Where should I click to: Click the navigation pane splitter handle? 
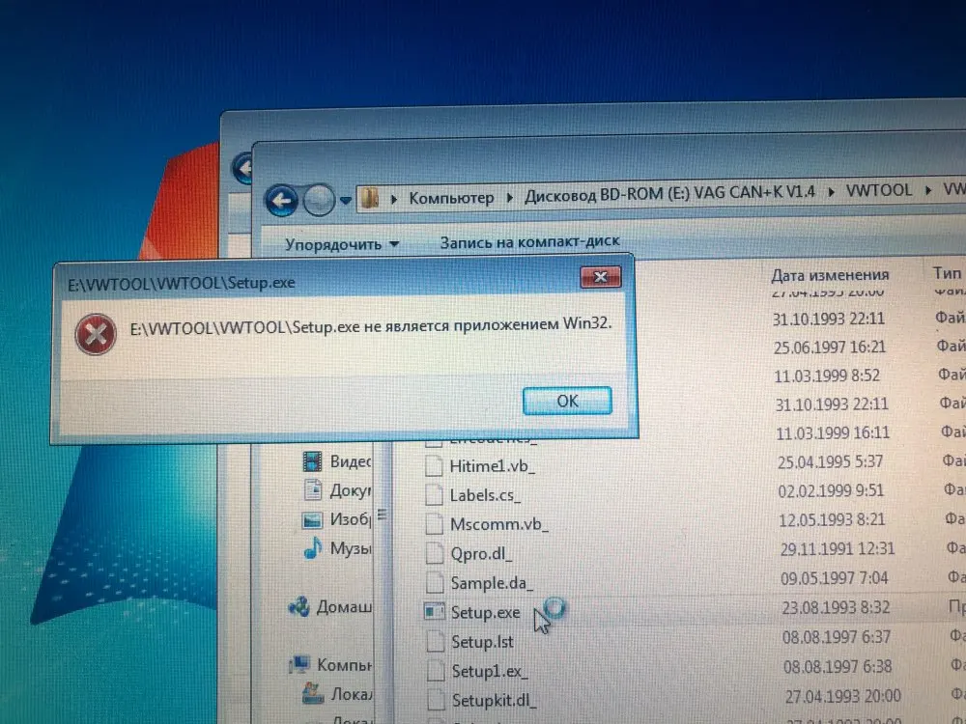(x=382, y=514)
